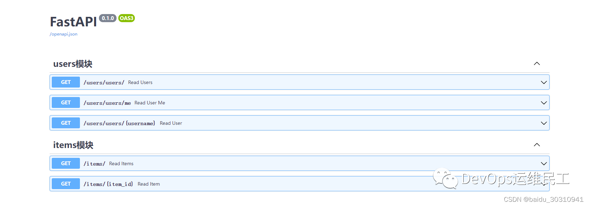This screenshot has width=589, height=206.
Task: Click the GET badge on /items/ endpoint
Action: 65,163
